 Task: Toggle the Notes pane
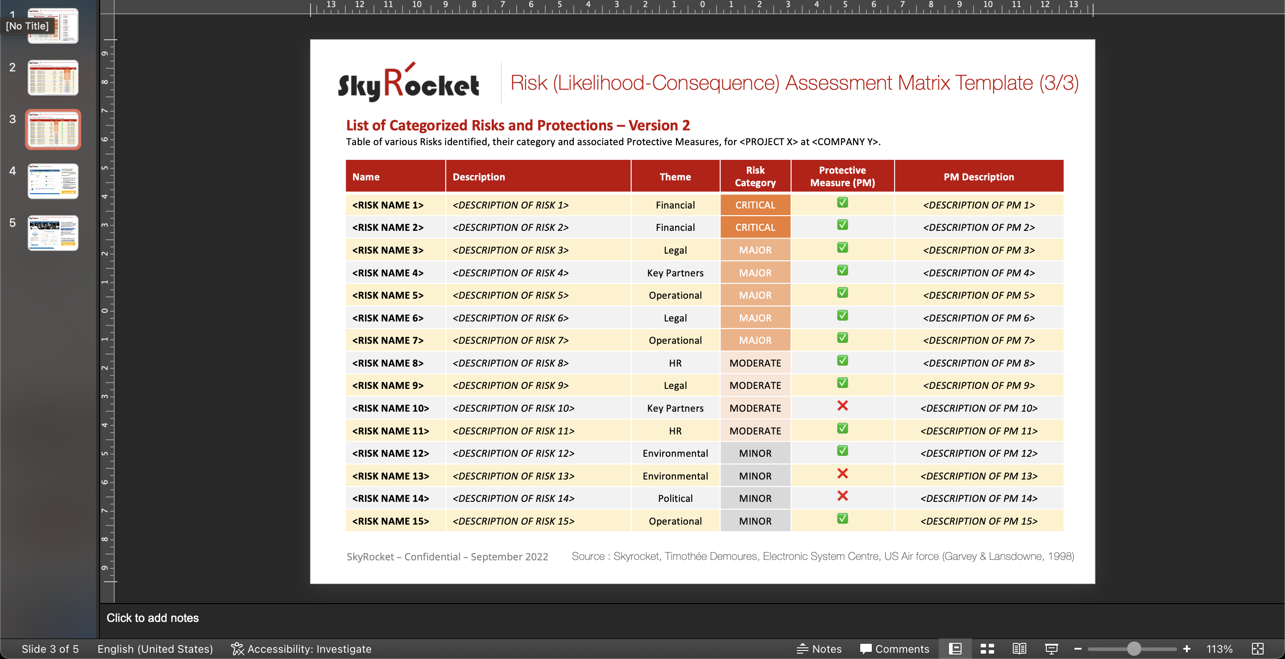819,649
